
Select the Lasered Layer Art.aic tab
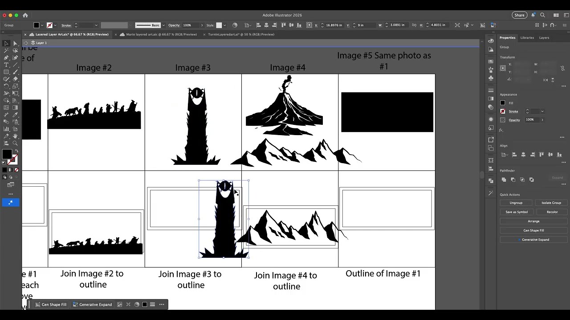[72, 34]
